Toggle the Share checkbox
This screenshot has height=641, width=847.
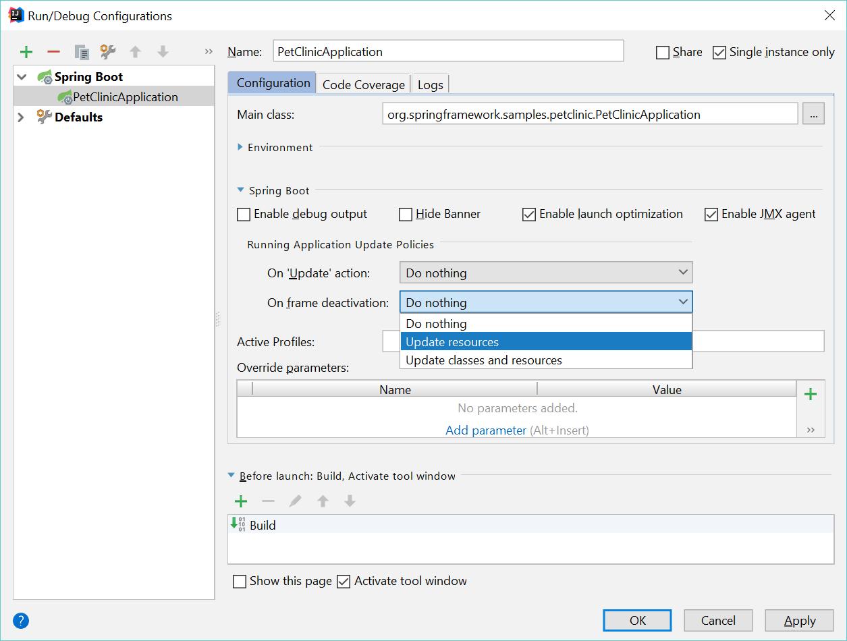[x=663, y=53]
